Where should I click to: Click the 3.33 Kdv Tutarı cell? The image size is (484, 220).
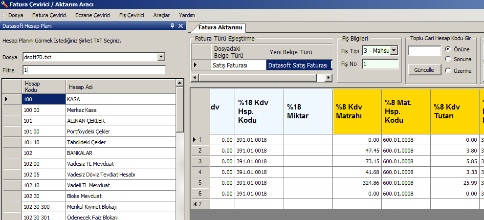pos(455,172)
